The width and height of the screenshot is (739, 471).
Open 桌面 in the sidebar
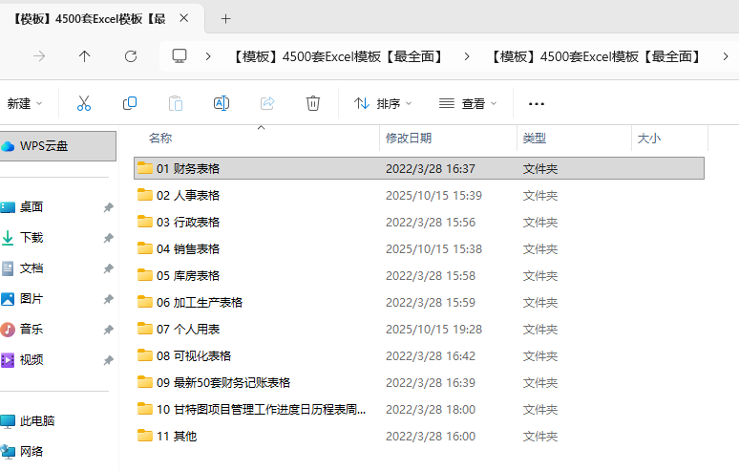pos(32,207)
